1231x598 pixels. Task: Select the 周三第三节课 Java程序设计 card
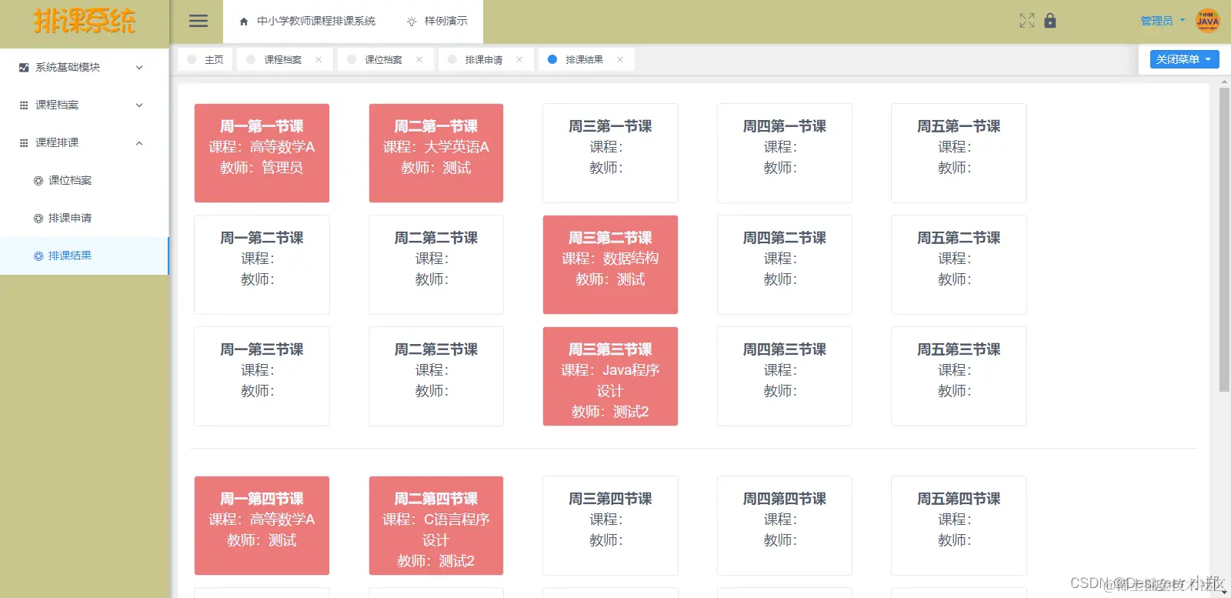[x=610, y=376]
